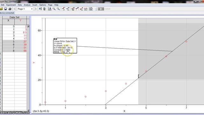Go to the next page icon
Viewport: 204px width, 115px height.
[x=35, y=9]
